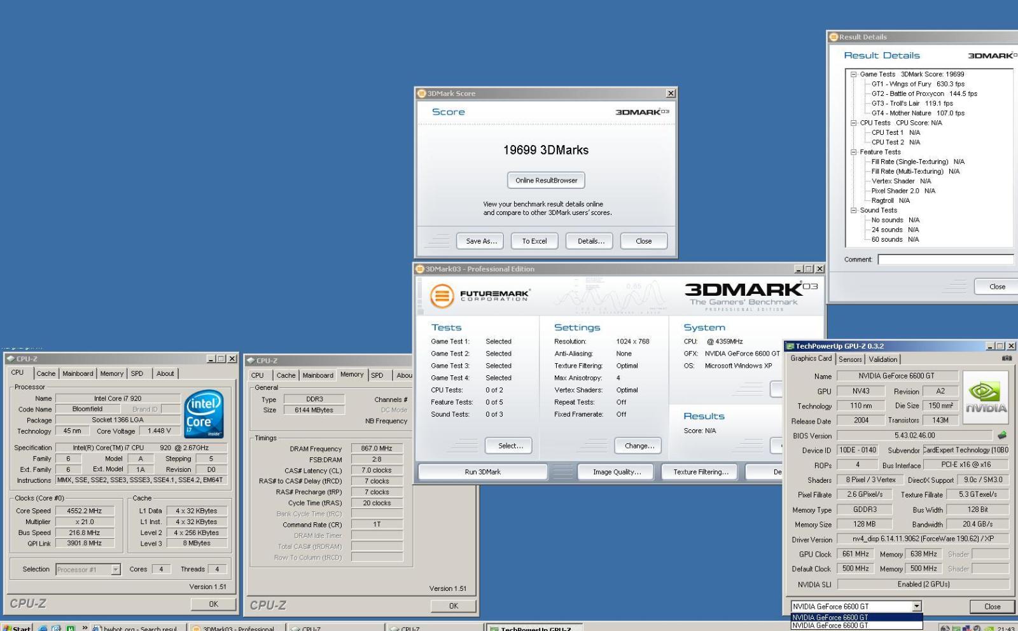Viewport: 1018px width, 631px height.
Task: Click the GPU-Z title bar icon
Action: (790, 346)
